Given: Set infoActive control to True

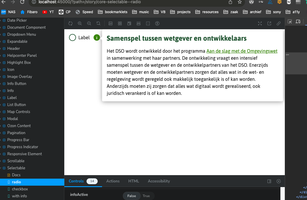Looking at the screenshot, I should pyautogui.click(x=146, y=196).
